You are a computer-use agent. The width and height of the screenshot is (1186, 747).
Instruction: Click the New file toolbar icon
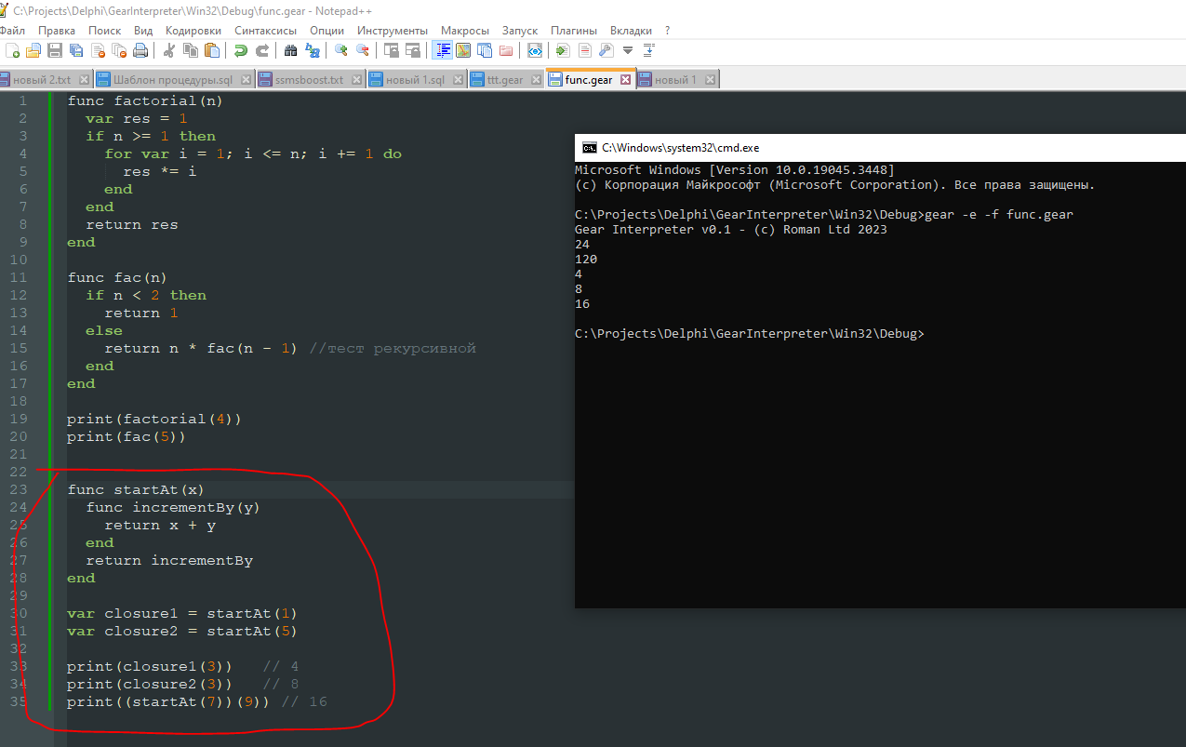tap(13, 51)
